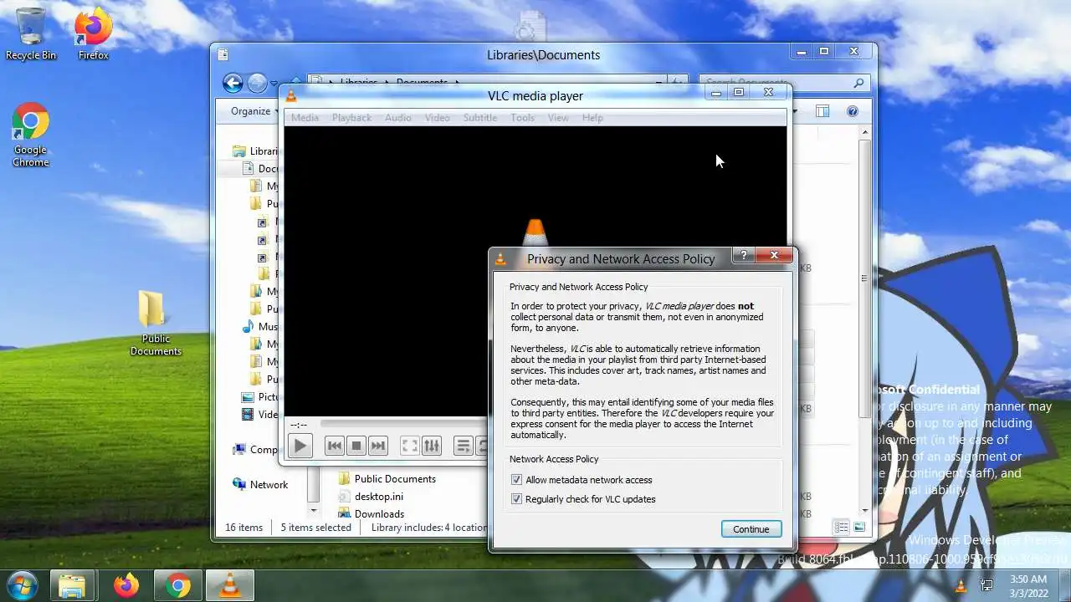The width and height of the screenshot is (1071, 602).
Task: Click the previous media button in VLC
Action: [334, 446]
